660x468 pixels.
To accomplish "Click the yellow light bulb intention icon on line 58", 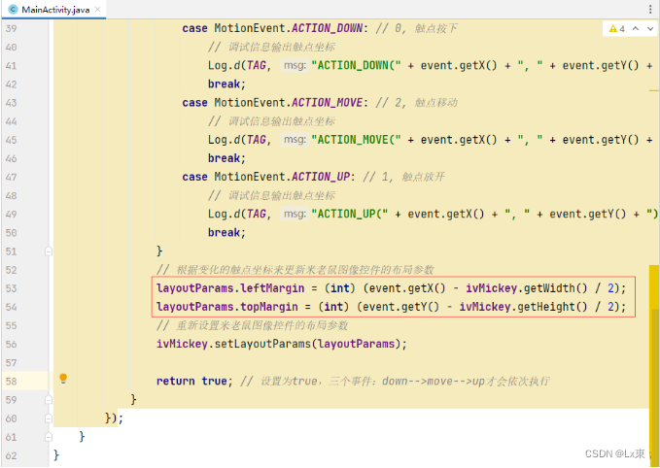I will (63, 379).
